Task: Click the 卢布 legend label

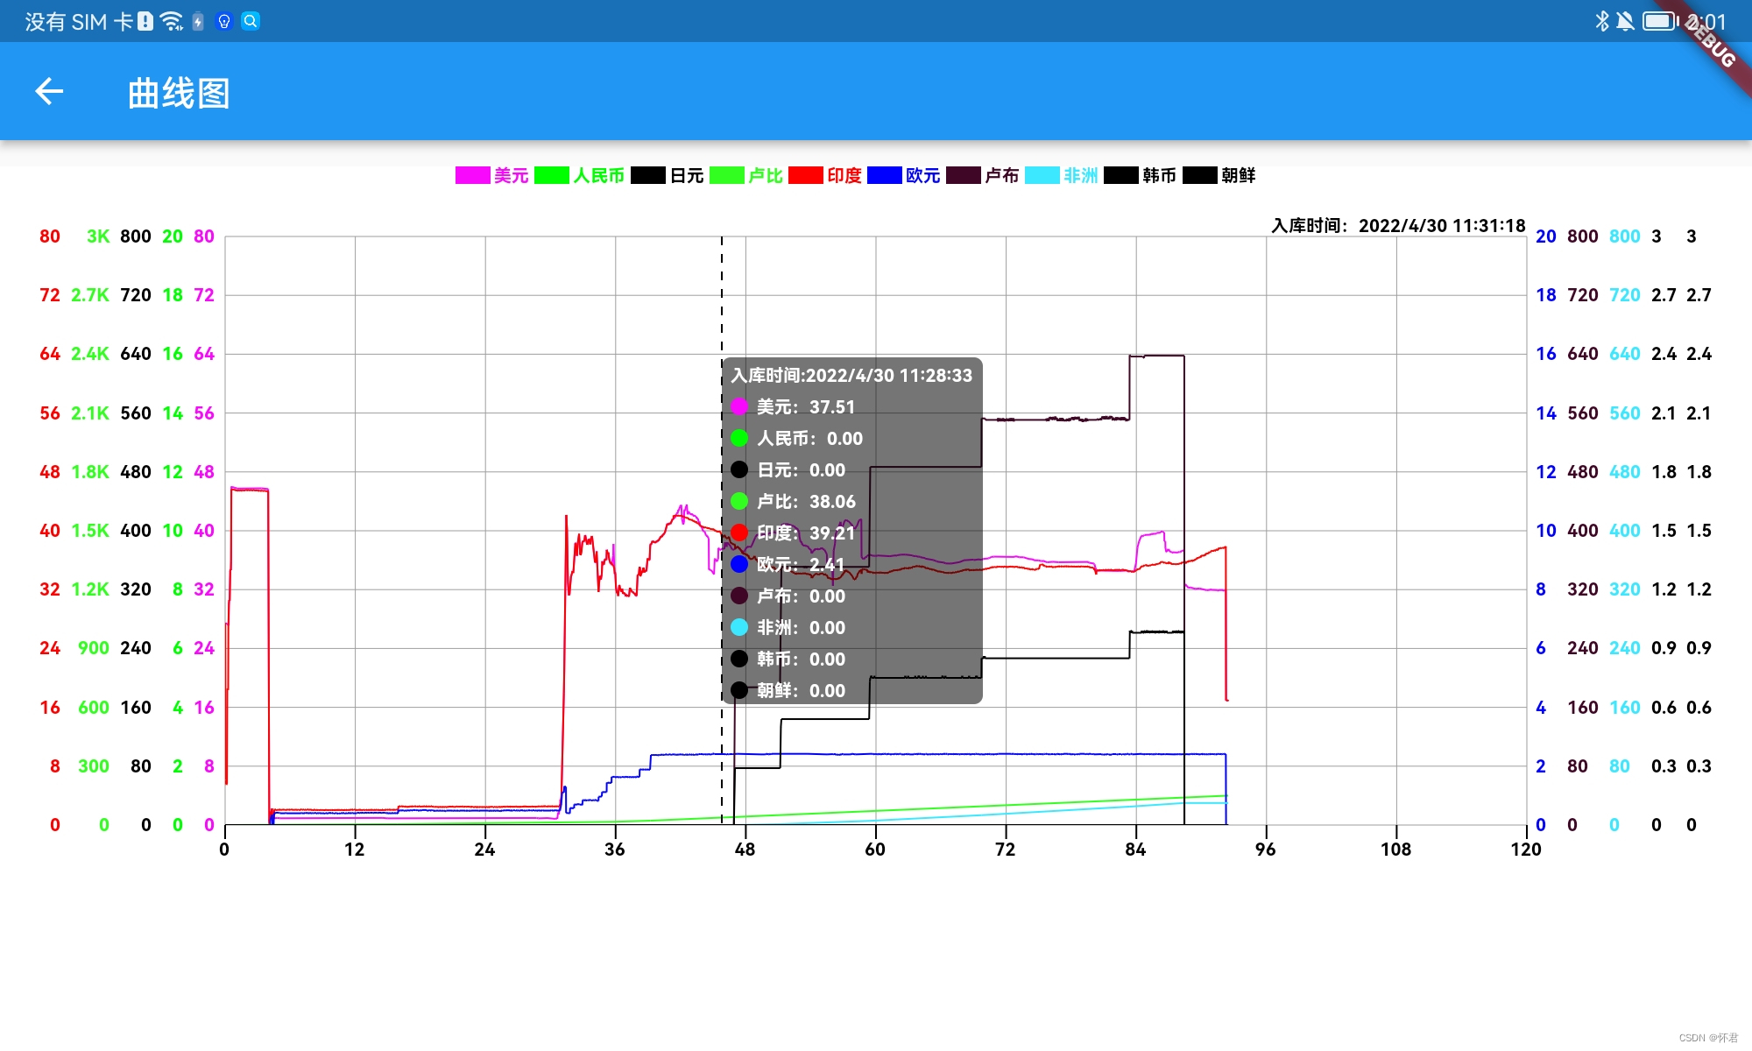Action: 1001,175
